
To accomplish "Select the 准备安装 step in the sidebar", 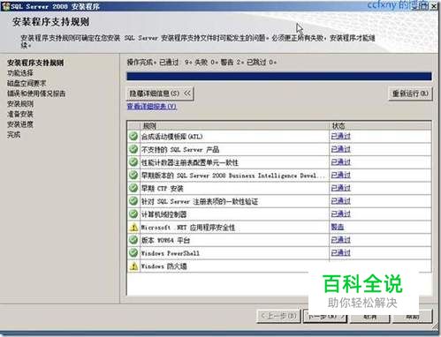I will click(x=20, y=114).
